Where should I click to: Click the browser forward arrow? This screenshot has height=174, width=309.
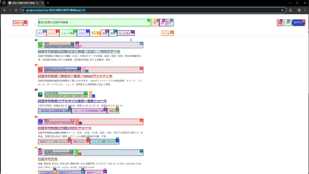(10, 10)
